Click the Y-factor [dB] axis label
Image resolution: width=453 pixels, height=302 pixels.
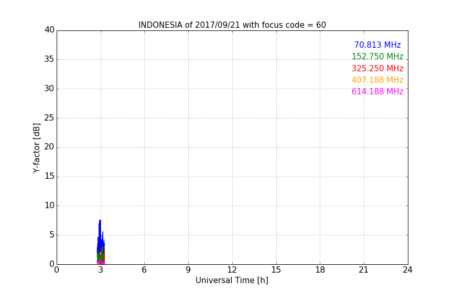coord(36,148)
